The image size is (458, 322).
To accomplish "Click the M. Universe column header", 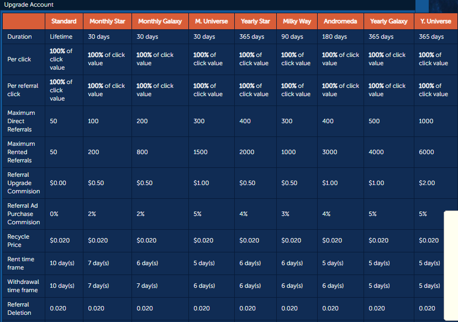I will [x=211, y=22].
